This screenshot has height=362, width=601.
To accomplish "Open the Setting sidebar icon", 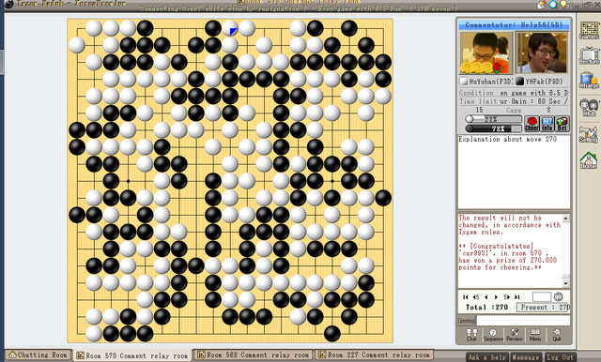I will coord(589,134).
